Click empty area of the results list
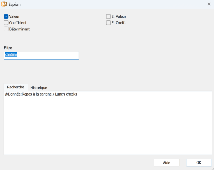 (x=107, y=128)
